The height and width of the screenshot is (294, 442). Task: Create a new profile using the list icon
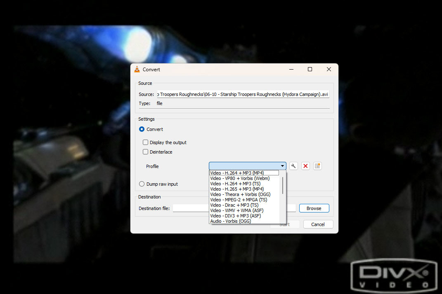click(x=317, y=166)
